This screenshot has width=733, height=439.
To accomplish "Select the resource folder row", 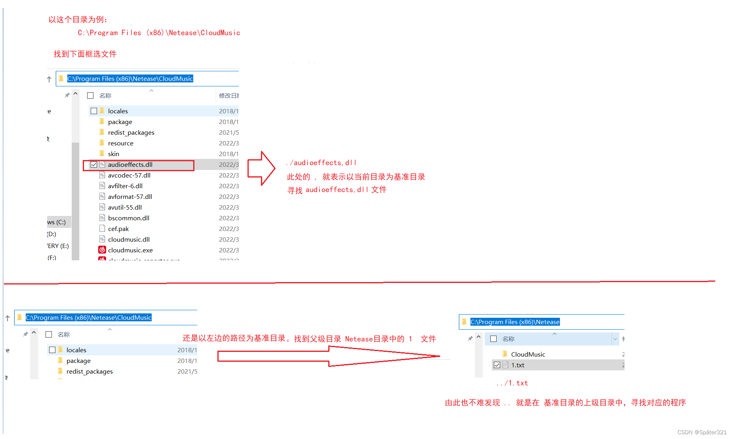I will pos(120,143).
